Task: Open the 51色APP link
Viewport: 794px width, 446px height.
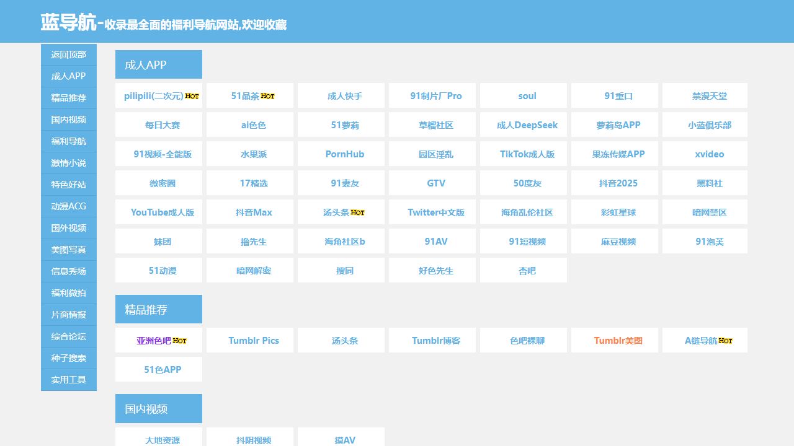Action: [163, 370]
